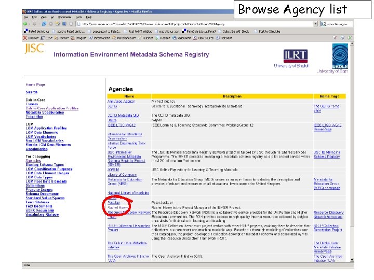Open the Tools menu
Screen dimensions: 374x280
pos(79,17)
